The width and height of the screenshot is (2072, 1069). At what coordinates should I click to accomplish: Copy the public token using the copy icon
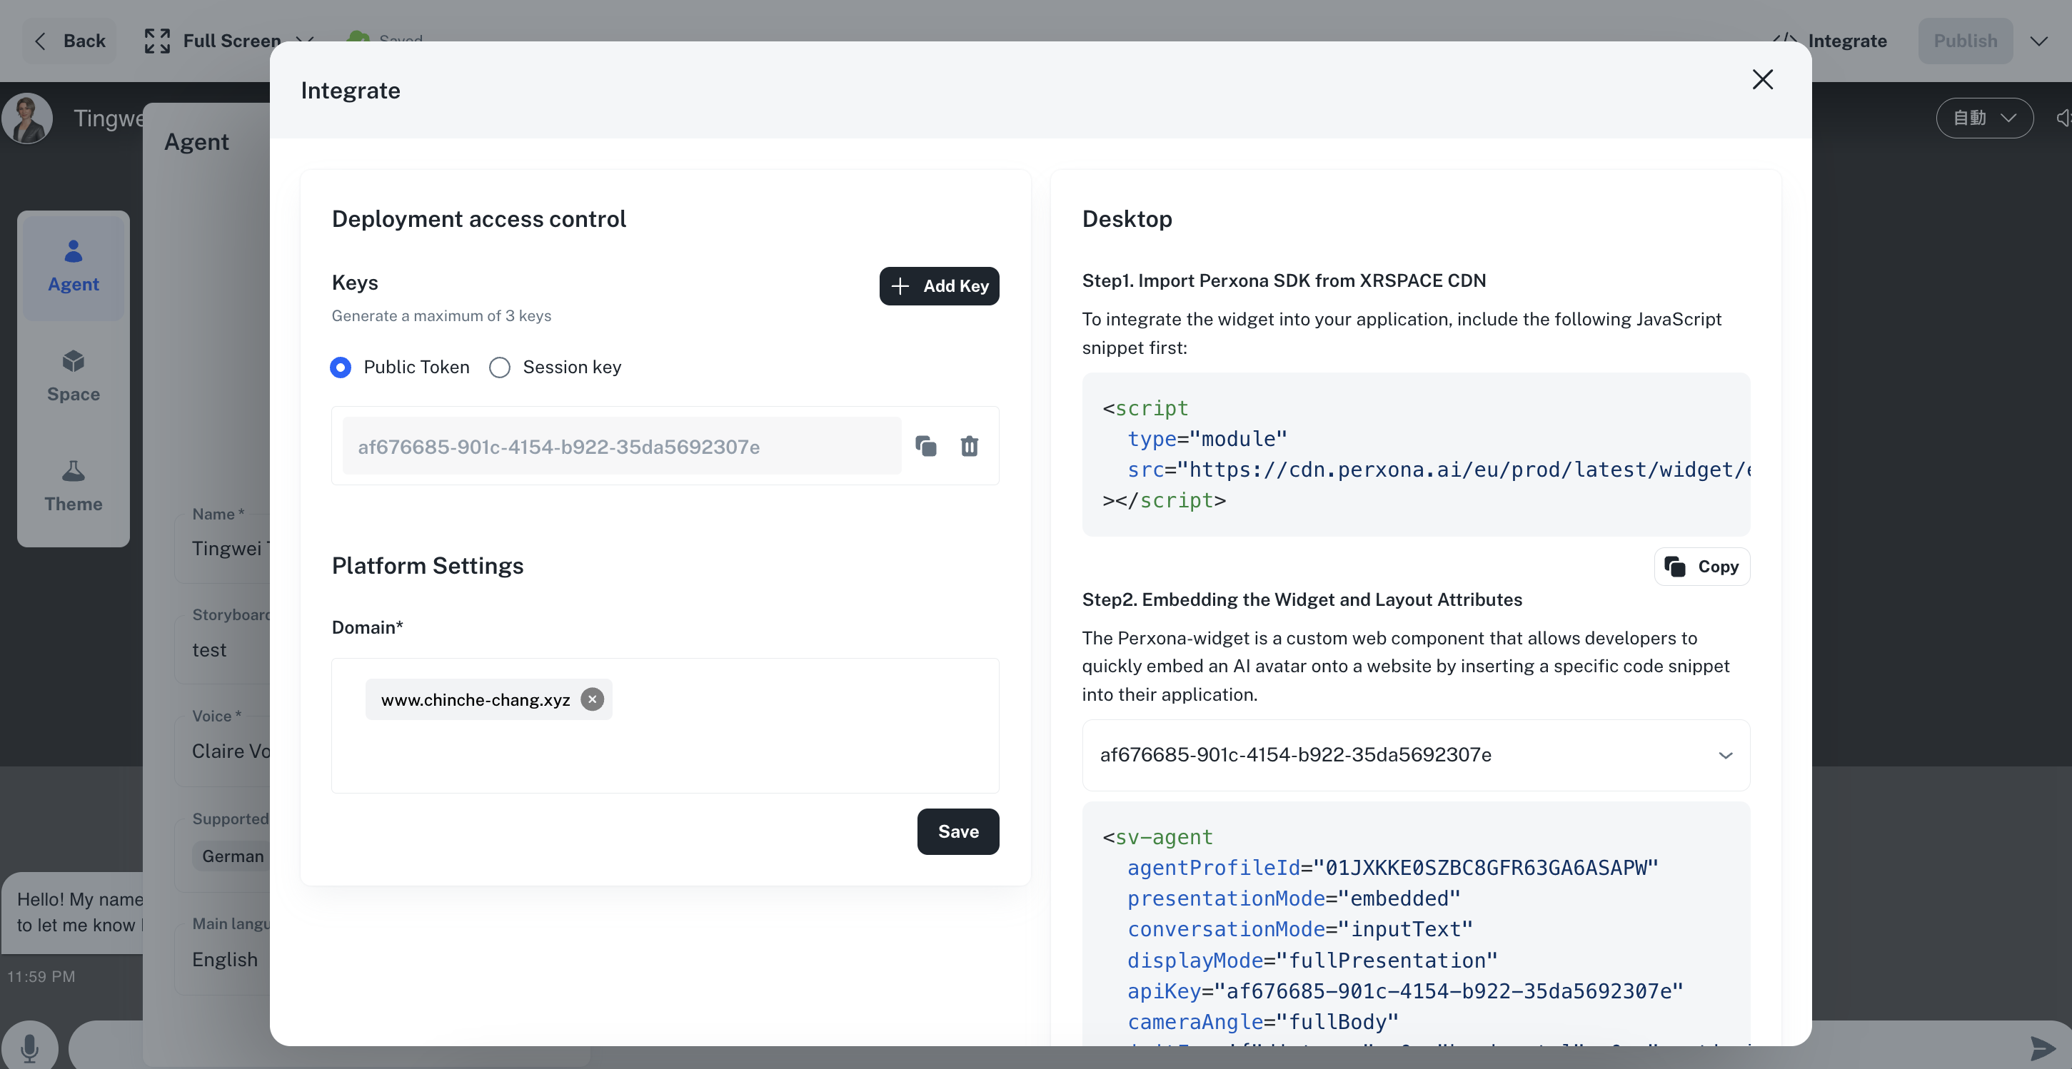[x=926, y=446]
